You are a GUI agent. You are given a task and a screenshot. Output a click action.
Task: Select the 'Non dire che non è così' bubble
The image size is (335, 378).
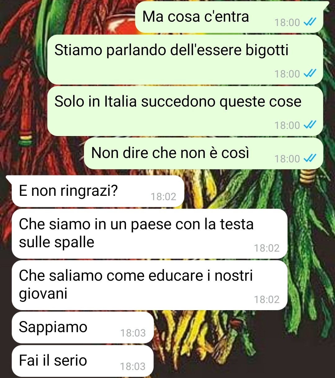[x=203, y=153]
